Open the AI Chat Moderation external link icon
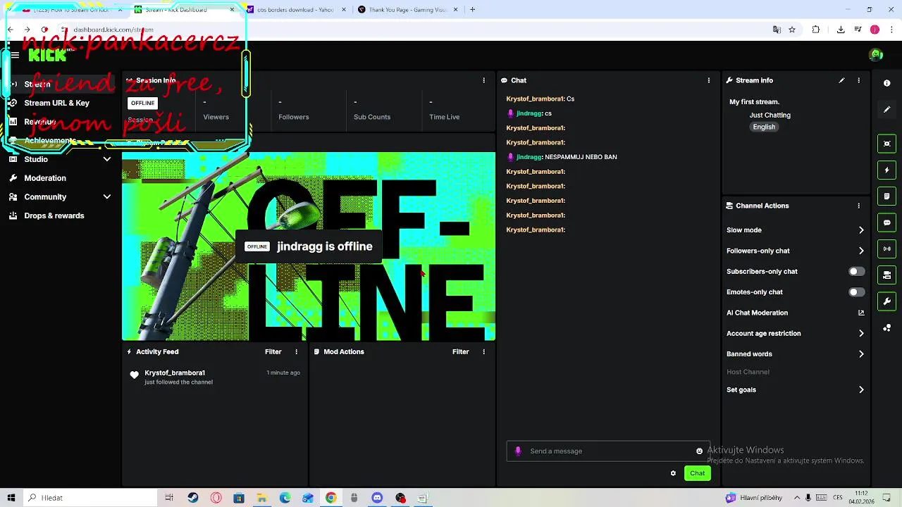The width and height of the screenshot is (902, 507). (x=861, y=313)
